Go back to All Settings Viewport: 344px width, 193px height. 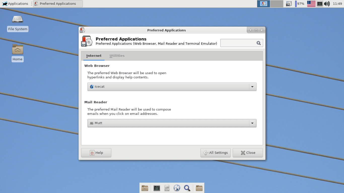216,153
